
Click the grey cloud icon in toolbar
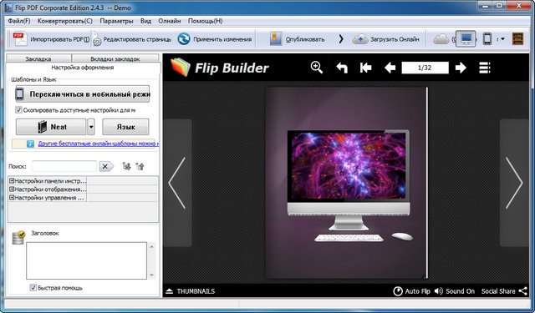441,39
